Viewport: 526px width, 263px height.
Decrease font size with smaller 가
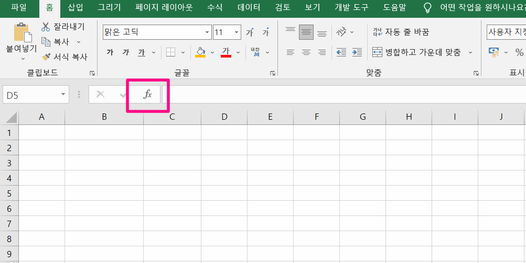pyautogui.click(x=266, y=32)
